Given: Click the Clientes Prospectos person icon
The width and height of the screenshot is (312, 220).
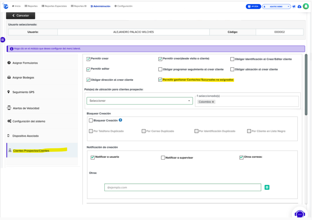Looking at the screenshot, I should click(x=10, y=150).
